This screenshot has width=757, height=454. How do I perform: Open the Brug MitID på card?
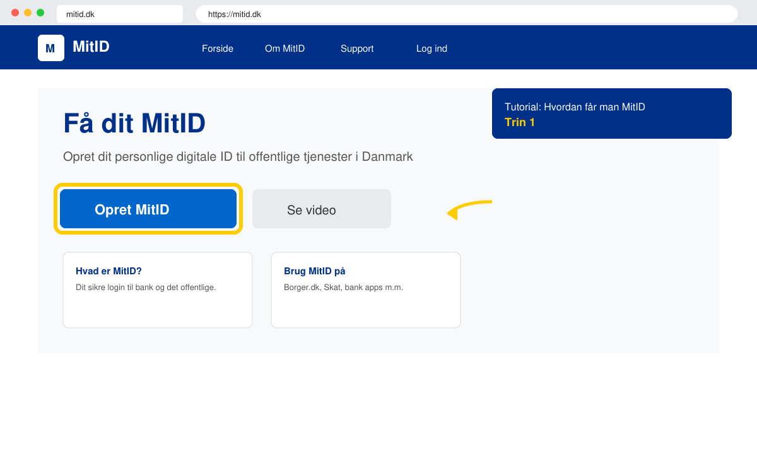coord(366,290)
